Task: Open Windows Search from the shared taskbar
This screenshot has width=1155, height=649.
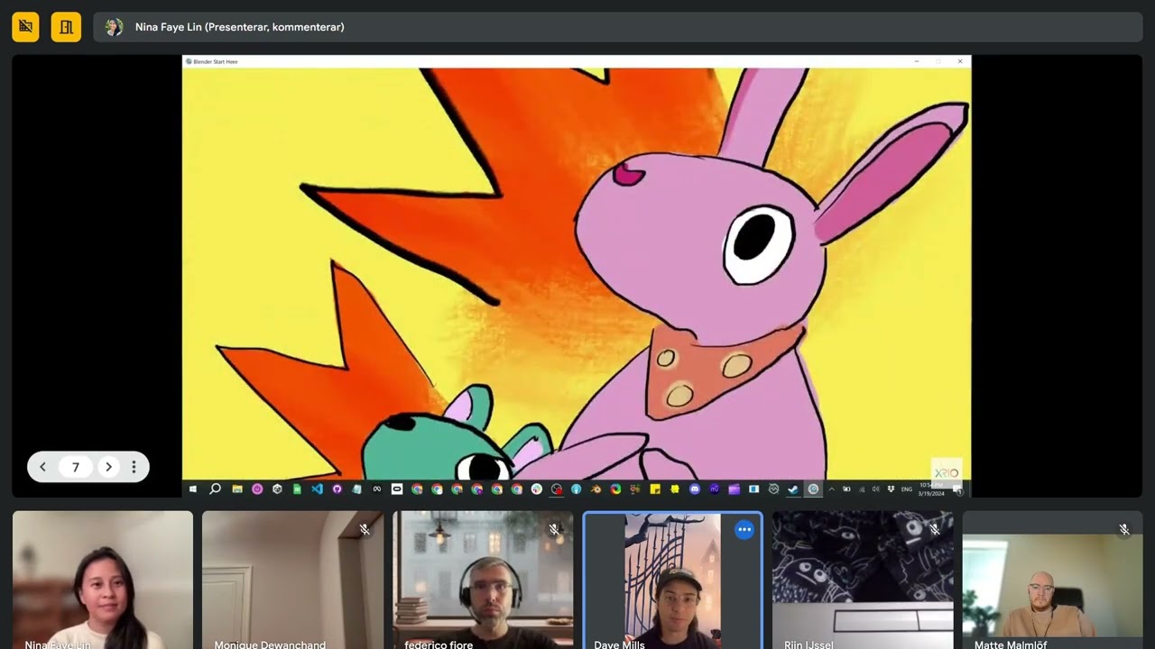Action: click(x=215, y=489)
